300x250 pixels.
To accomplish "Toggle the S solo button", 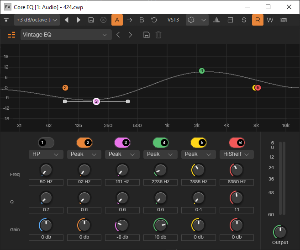I will pyautogui.click(x=244, y=20).
